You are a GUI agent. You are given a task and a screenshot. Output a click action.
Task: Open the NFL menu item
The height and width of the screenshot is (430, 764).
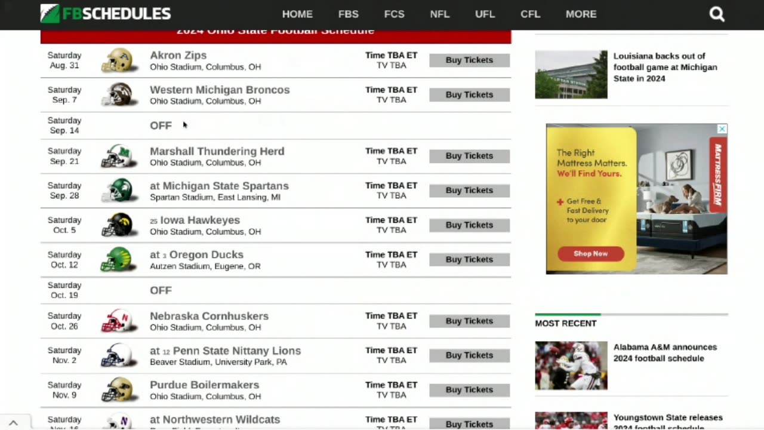click(x=439, y=14)
